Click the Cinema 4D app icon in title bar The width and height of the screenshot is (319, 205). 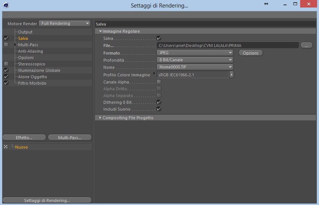coord(6,5)
